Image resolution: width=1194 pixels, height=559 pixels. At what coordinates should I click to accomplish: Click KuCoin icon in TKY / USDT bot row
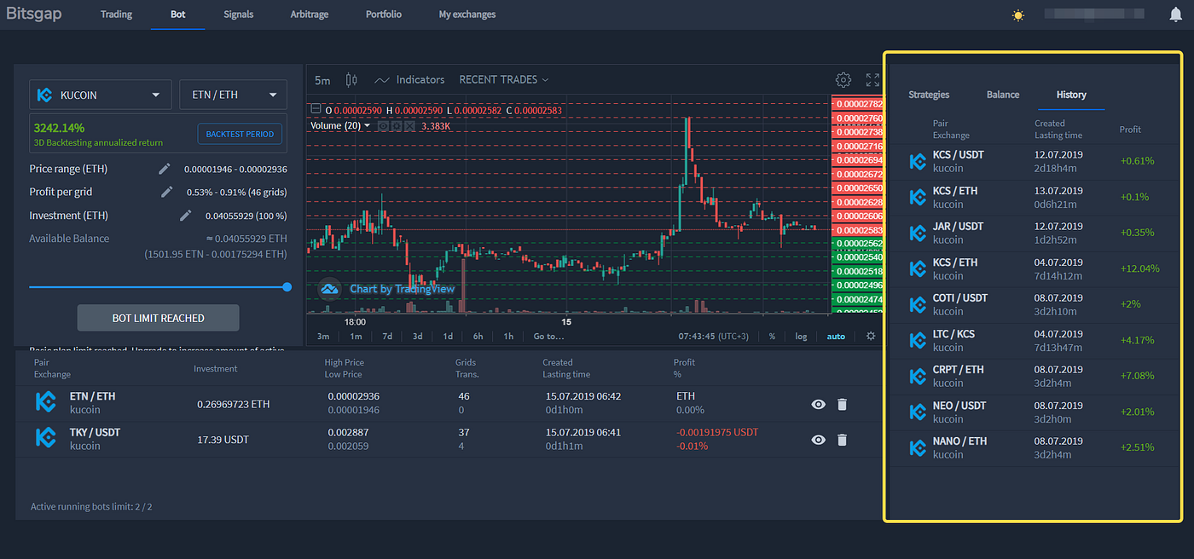pyautogui.click(x=45, y=438)
